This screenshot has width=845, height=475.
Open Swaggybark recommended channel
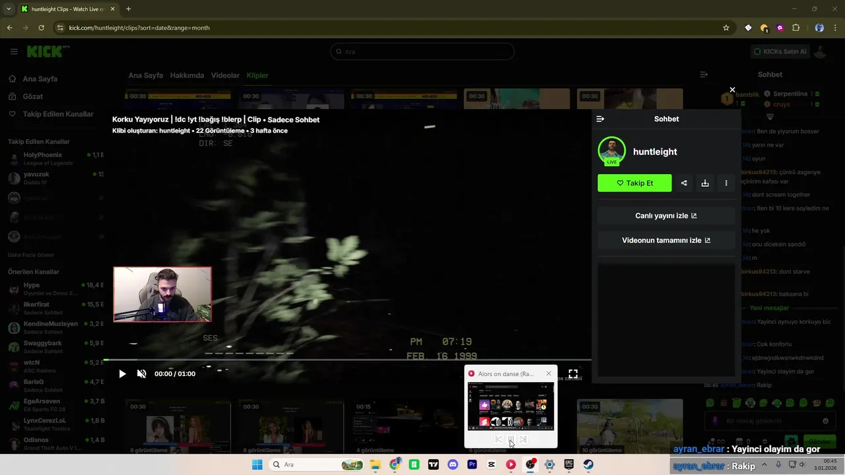coord(55,347)
